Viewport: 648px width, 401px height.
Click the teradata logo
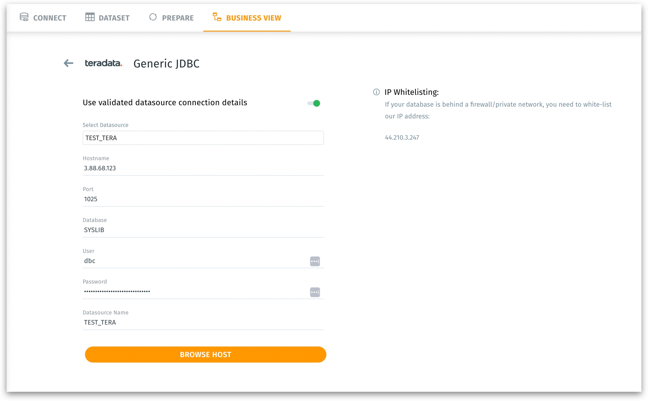tap(103, 63)
